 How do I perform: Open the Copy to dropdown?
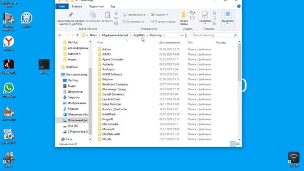[134, 21]
